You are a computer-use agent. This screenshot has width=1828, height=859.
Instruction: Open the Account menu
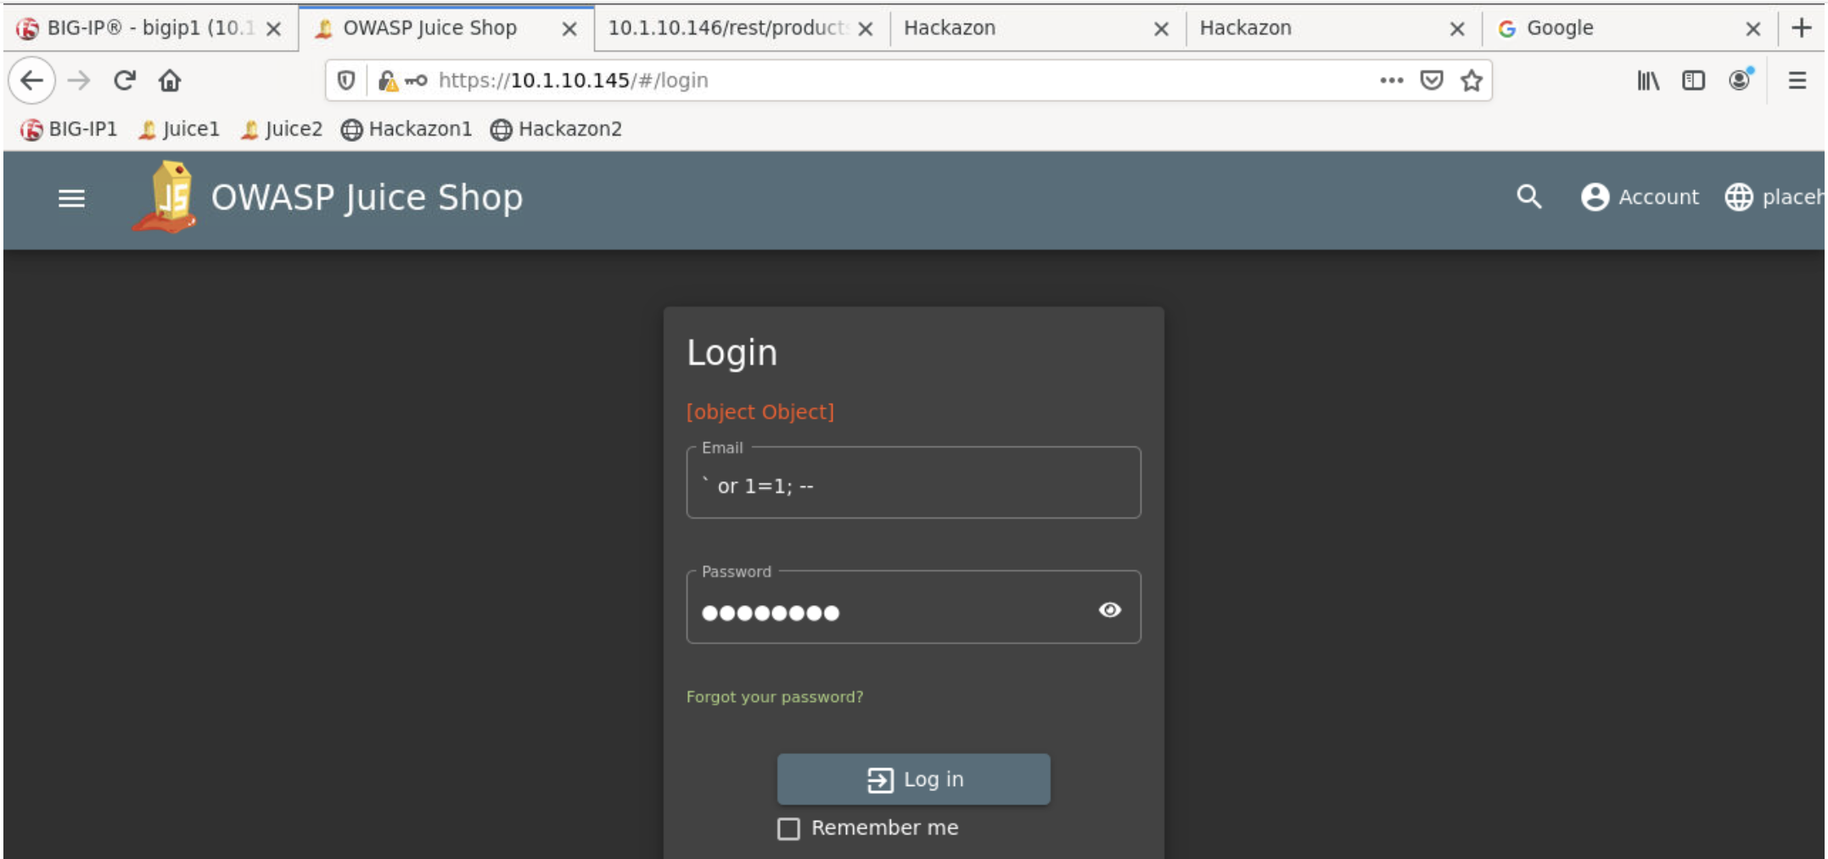1640,197
